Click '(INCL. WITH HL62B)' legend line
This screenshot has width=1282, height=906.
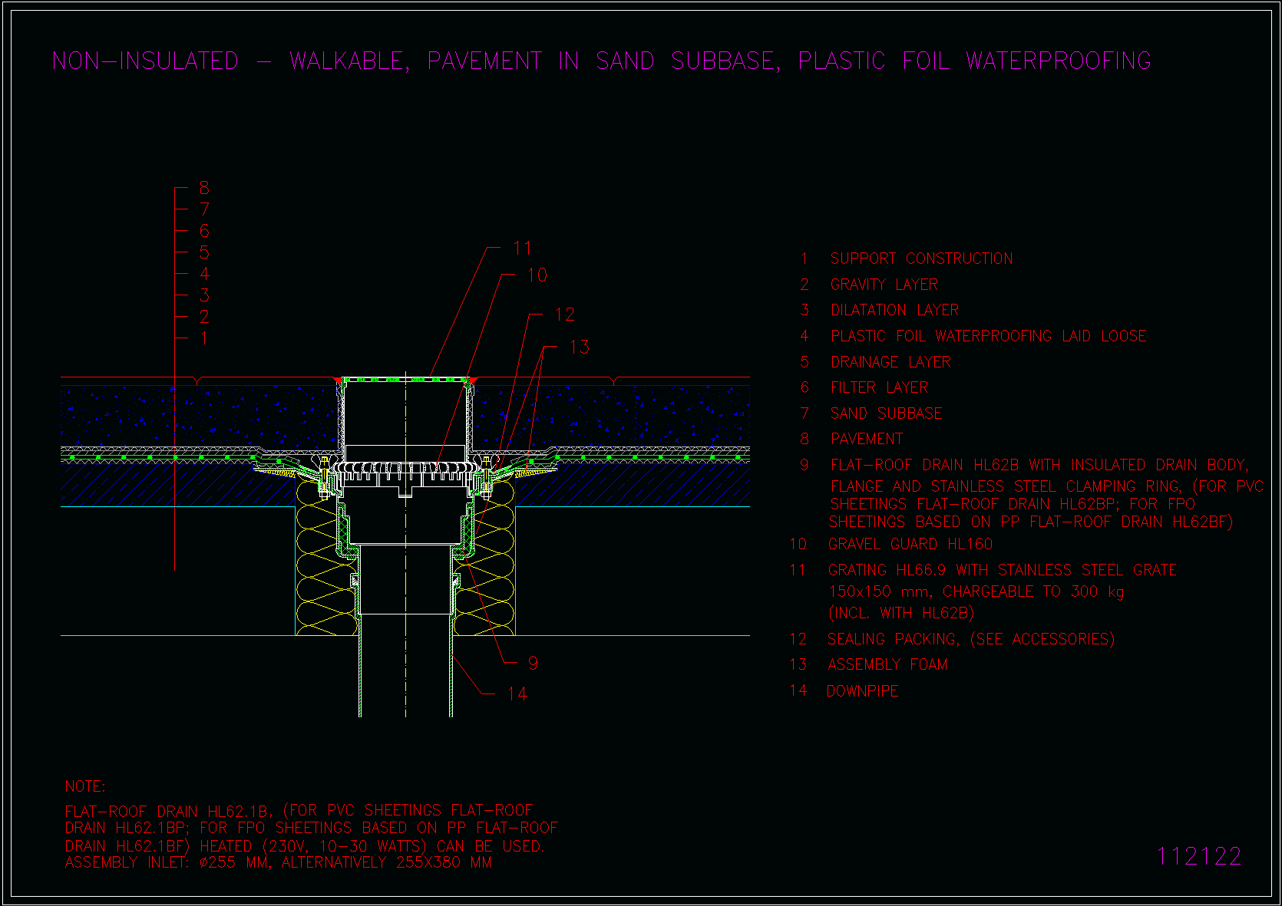coord(901,613)
